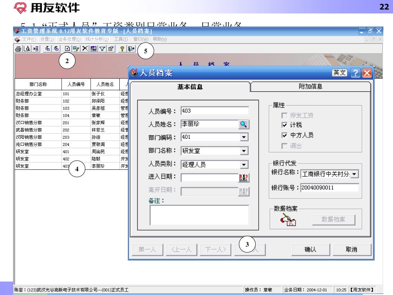Click the Import-down toolbar icon
This screenshot has width=393, height=295.
pos(47,49)
